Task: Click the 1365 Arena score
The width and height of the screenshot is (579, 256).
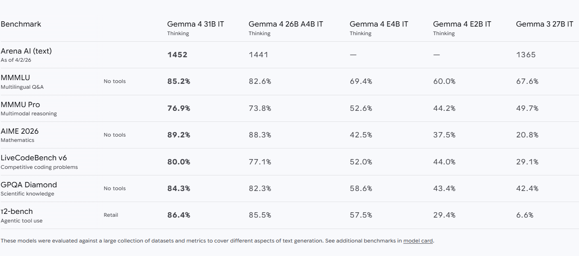Action: [526, 55]
